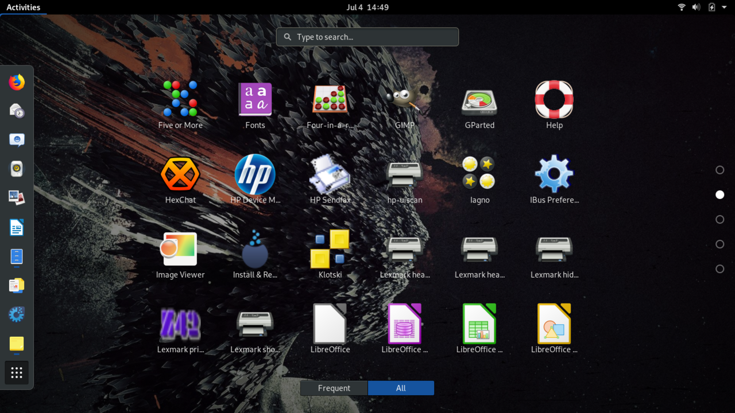Open GParted partition editor
735x413 pixels.
pyautogui.click(x=479, y=105)
